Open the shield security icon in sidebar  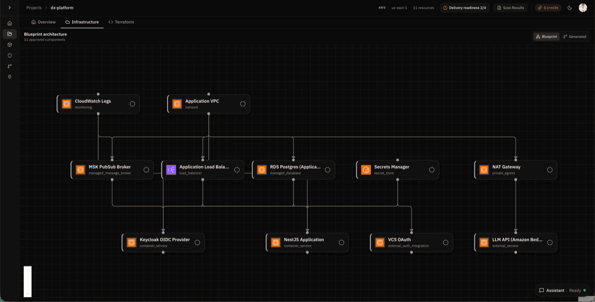(x=9, y=55)
